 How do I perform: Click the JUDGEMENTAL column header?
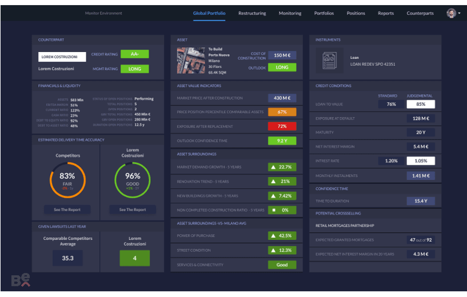click(x=420, y=96)
